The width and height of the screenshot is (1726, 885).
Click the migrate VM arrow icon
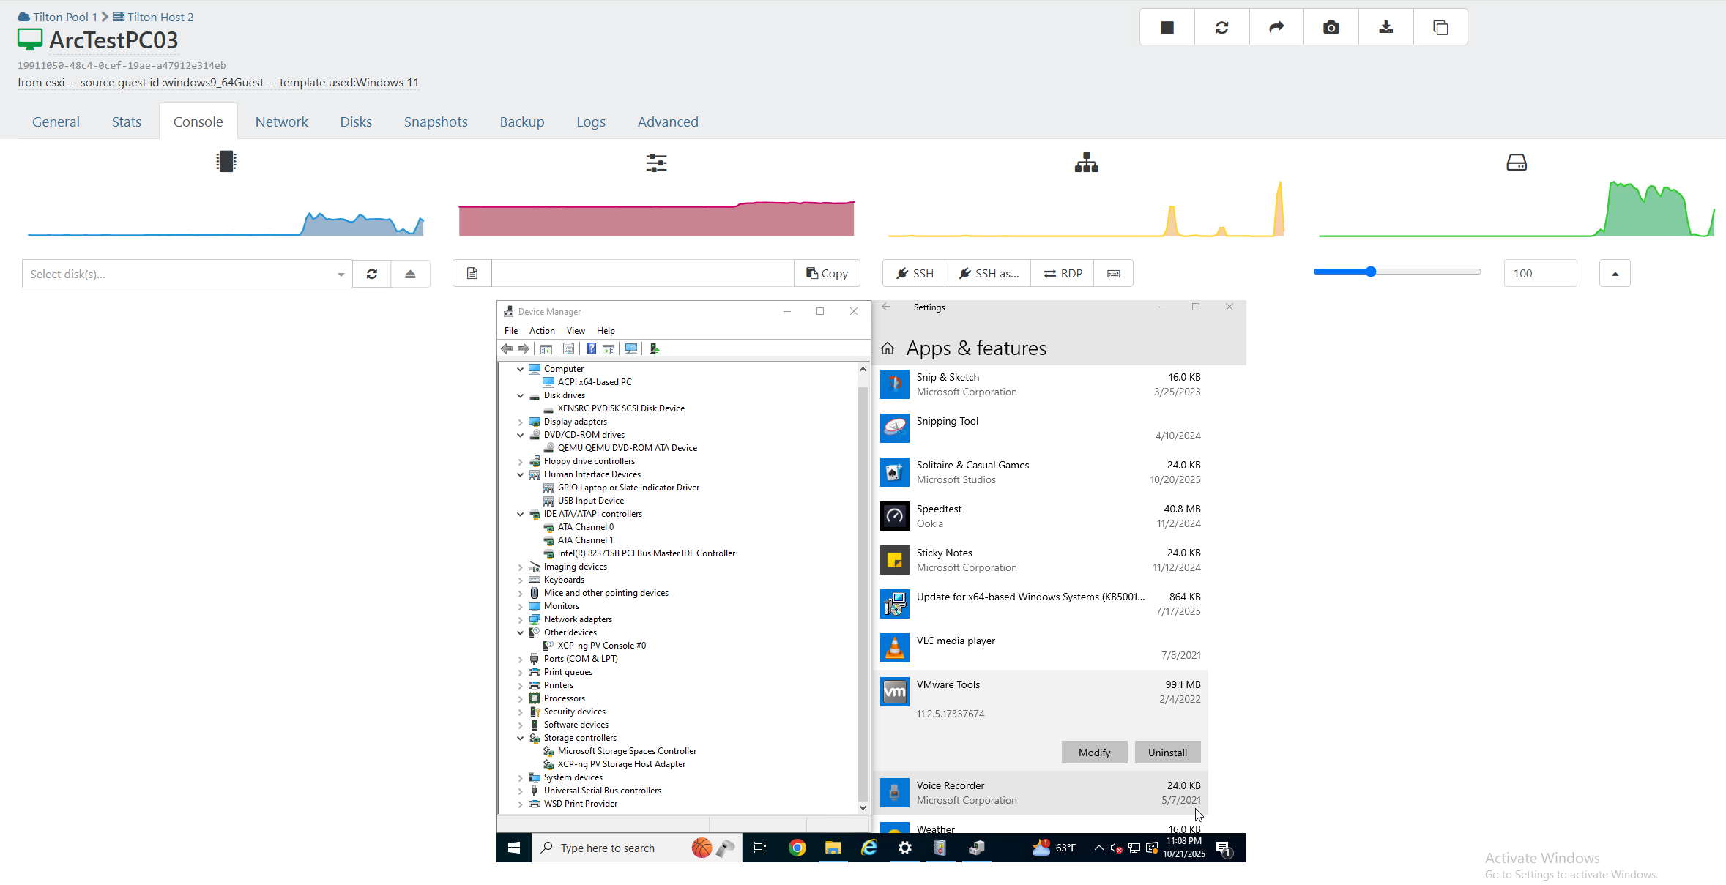pyautogui.click(x=1276, y=28)
